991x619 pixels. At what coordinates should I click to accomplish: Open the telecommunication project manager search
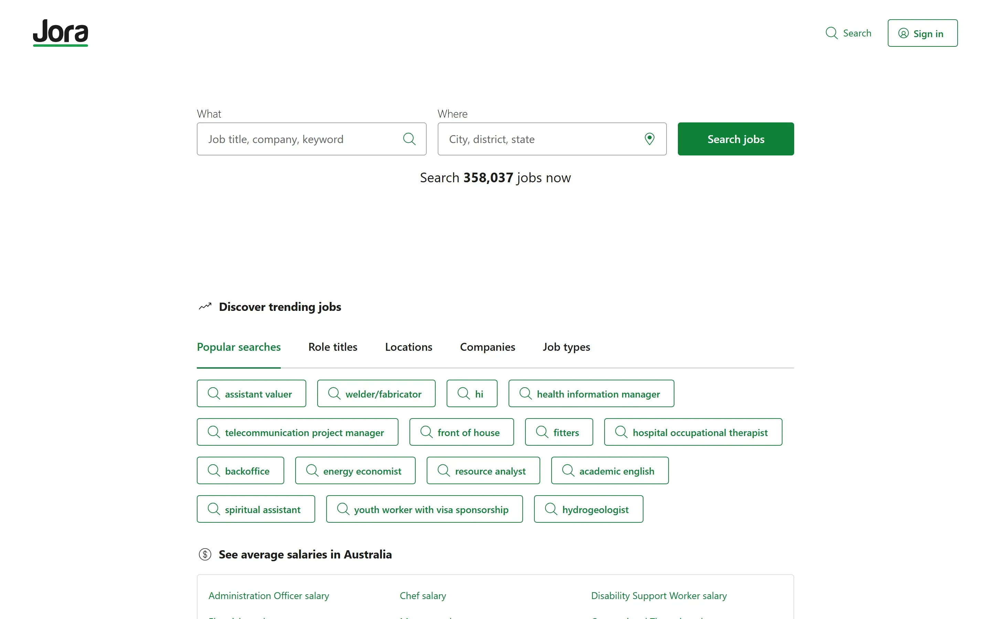tap(297, 432)
